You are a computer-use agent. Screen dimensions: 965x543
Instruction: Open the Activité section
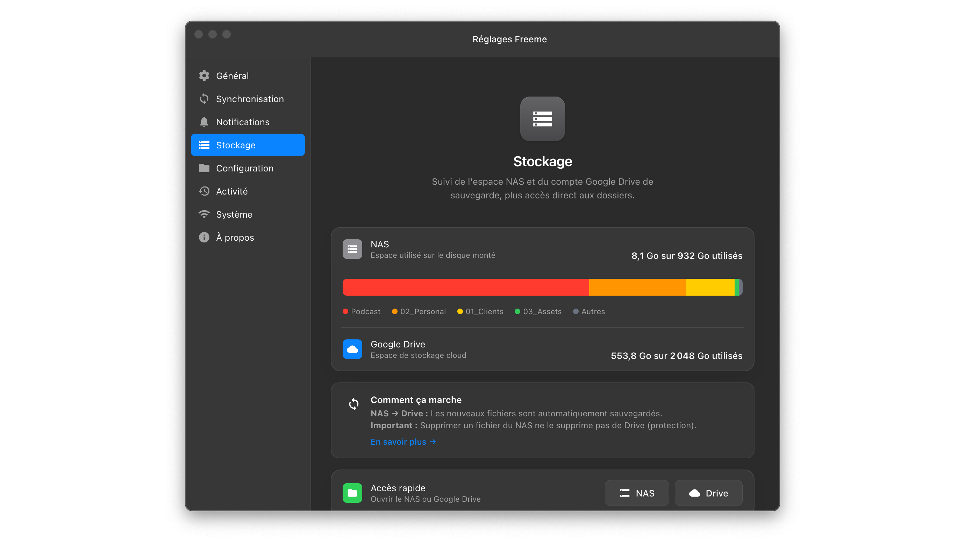(248, 191)
